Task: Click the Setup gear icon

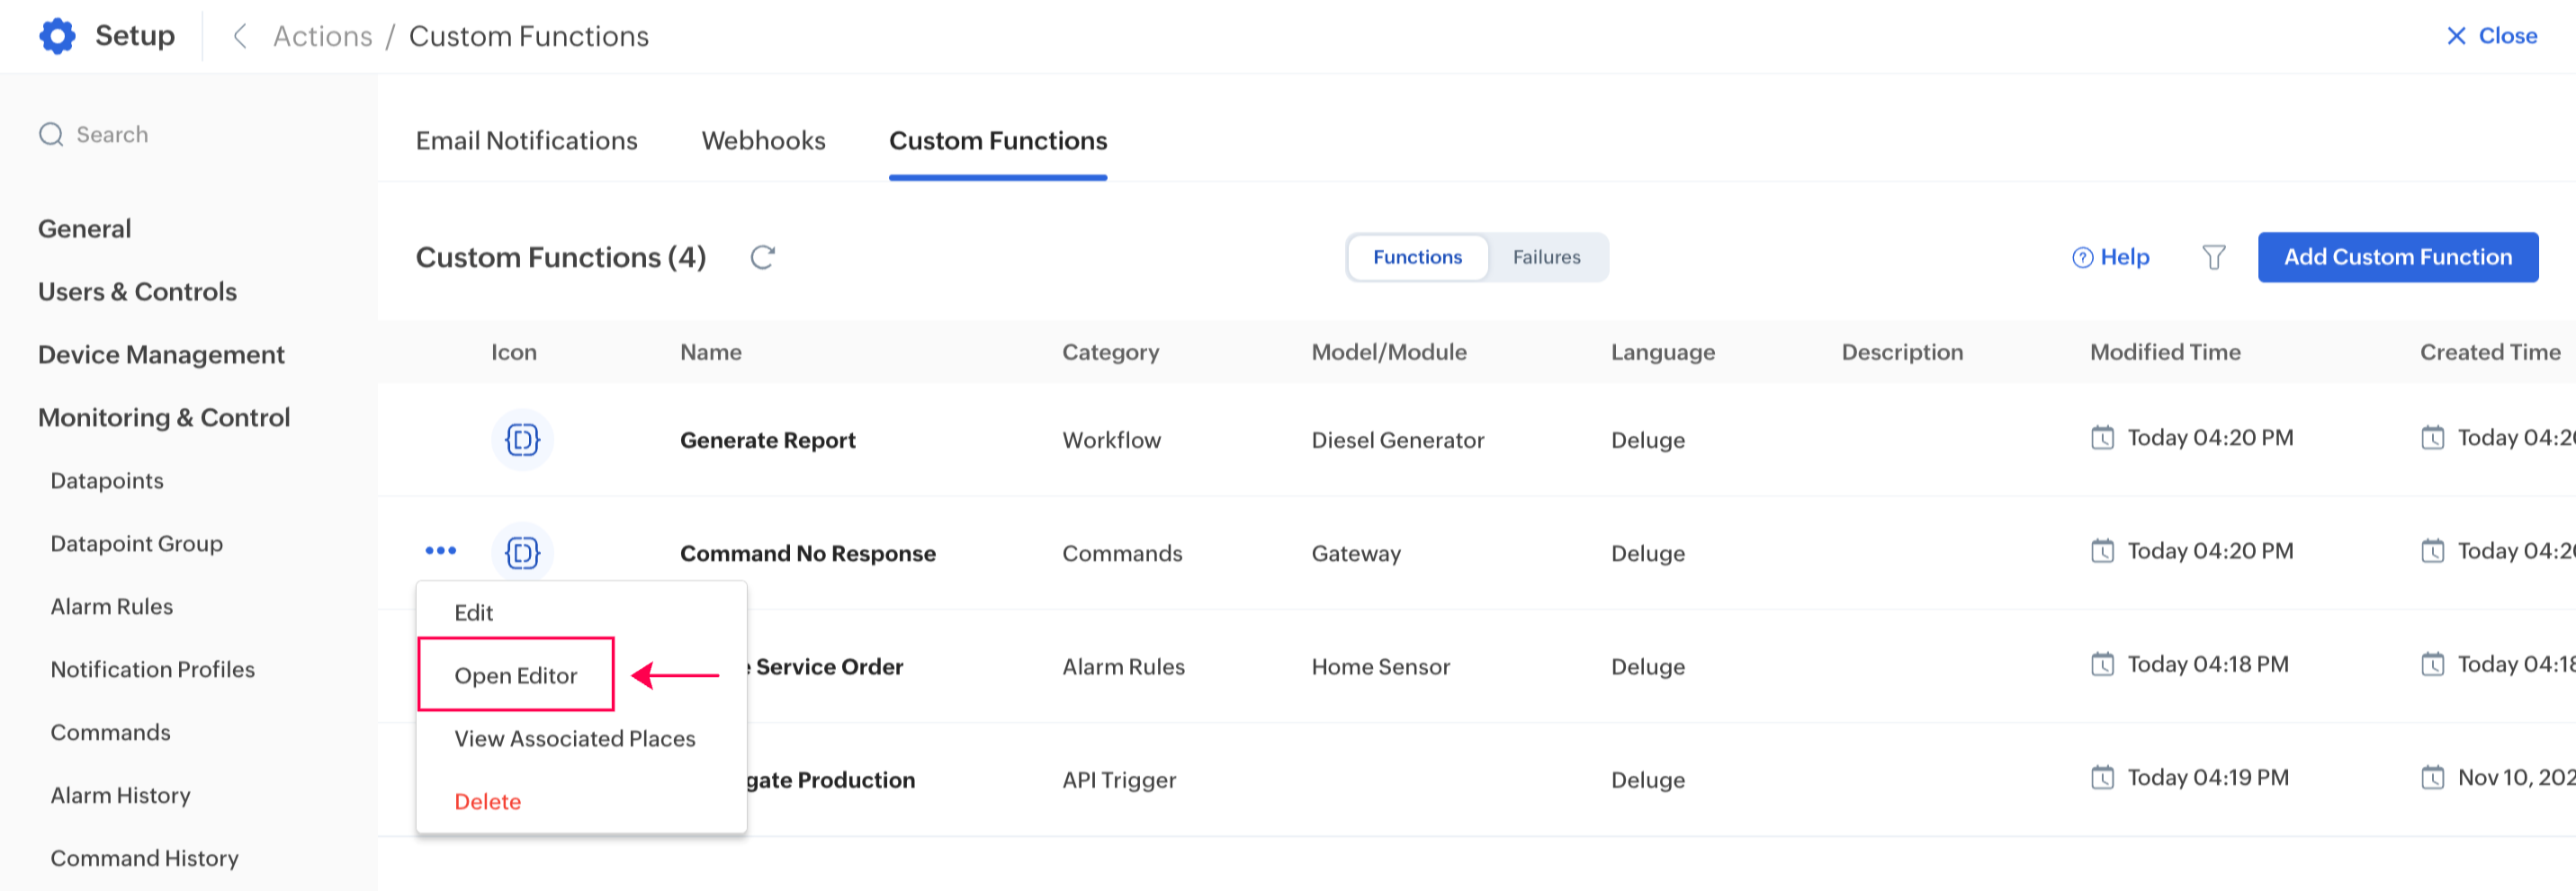Action: (x=57, y=36)
